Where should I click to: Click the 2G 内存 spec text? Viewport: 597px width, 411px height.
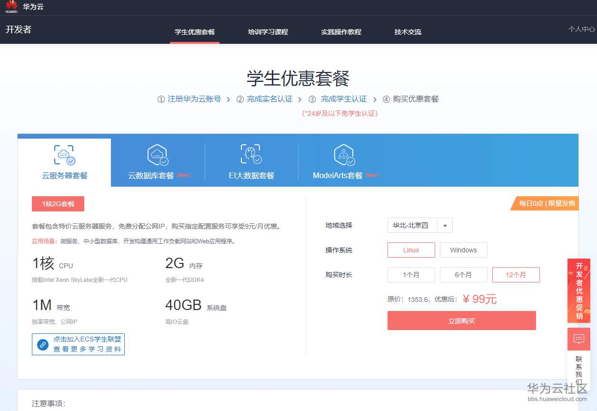click(x=184, y=263)
